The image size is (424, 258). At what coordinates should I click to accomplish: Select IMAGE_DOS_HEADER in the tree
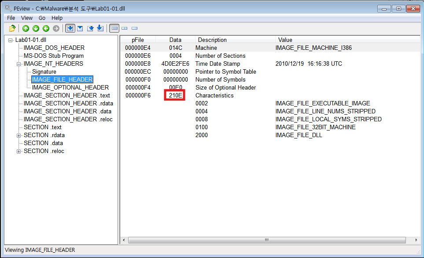(x=54, y=48)
